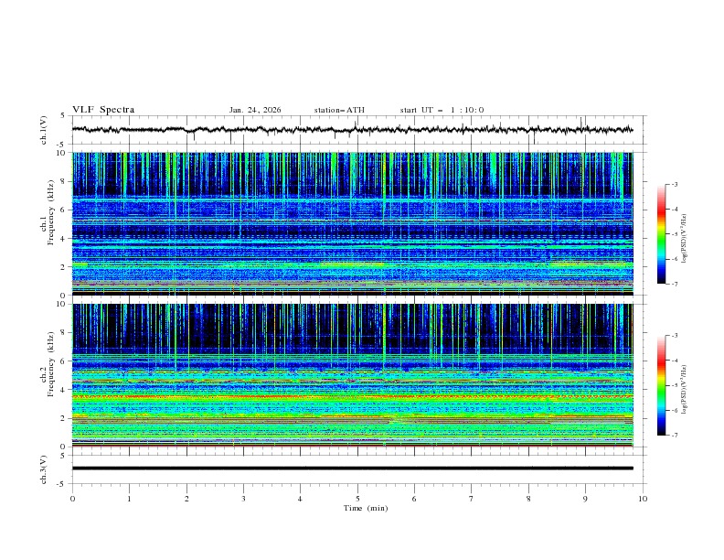Select the "10" tick on the Time axis
The width and height of the screenshot is (724, 560).
pyautogui.click(x=643, y=499)
